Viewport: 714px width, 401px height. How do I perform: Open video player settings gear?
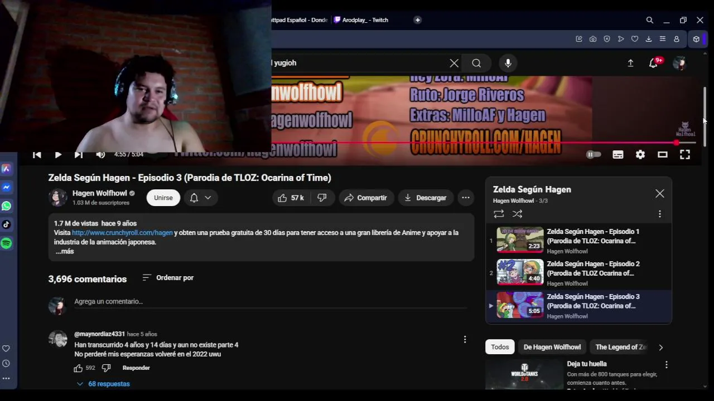click(640, 155)
